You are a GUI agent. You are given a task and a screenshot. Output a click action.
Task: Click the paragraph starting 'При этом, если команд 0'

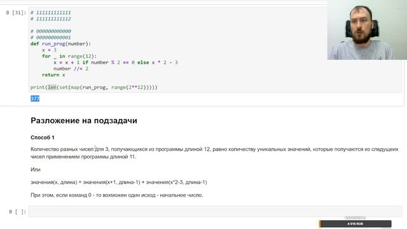point(117,195)
